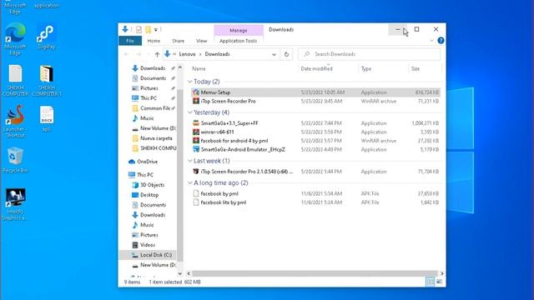534x300 pixels.
Task: Select the Microsoft Edge desktop shortcut
Action: tap(15, 39)
